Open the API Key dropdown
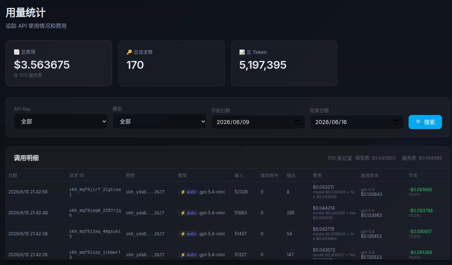Image resolution: width=452 pixels, height=265 pixels. click(x=61, y=122)
